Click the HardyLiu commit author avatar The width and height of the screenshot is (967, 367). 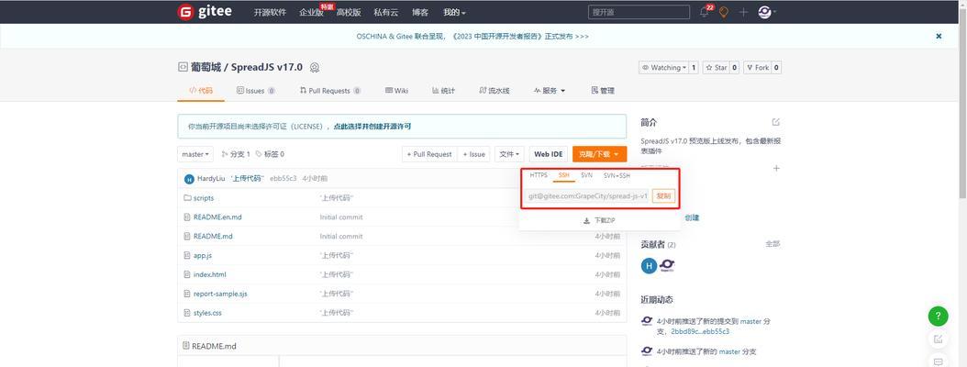(x=189, y=179)
